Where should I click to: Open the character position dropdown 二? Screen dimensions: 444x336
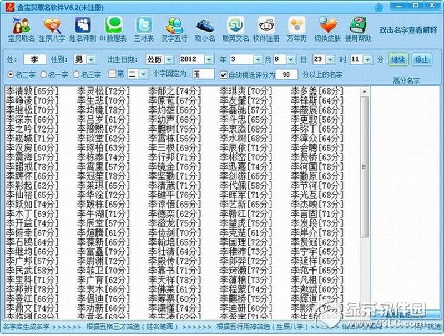click(x=143, y=74)
